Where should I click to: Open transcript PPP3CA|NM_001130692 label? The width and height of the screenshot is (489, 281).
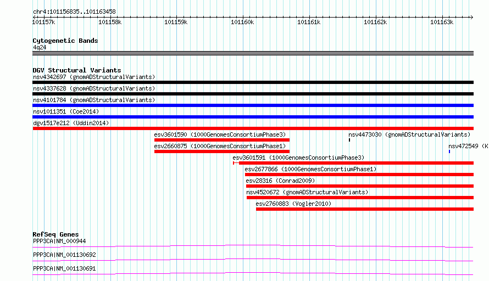coord(64,255)
